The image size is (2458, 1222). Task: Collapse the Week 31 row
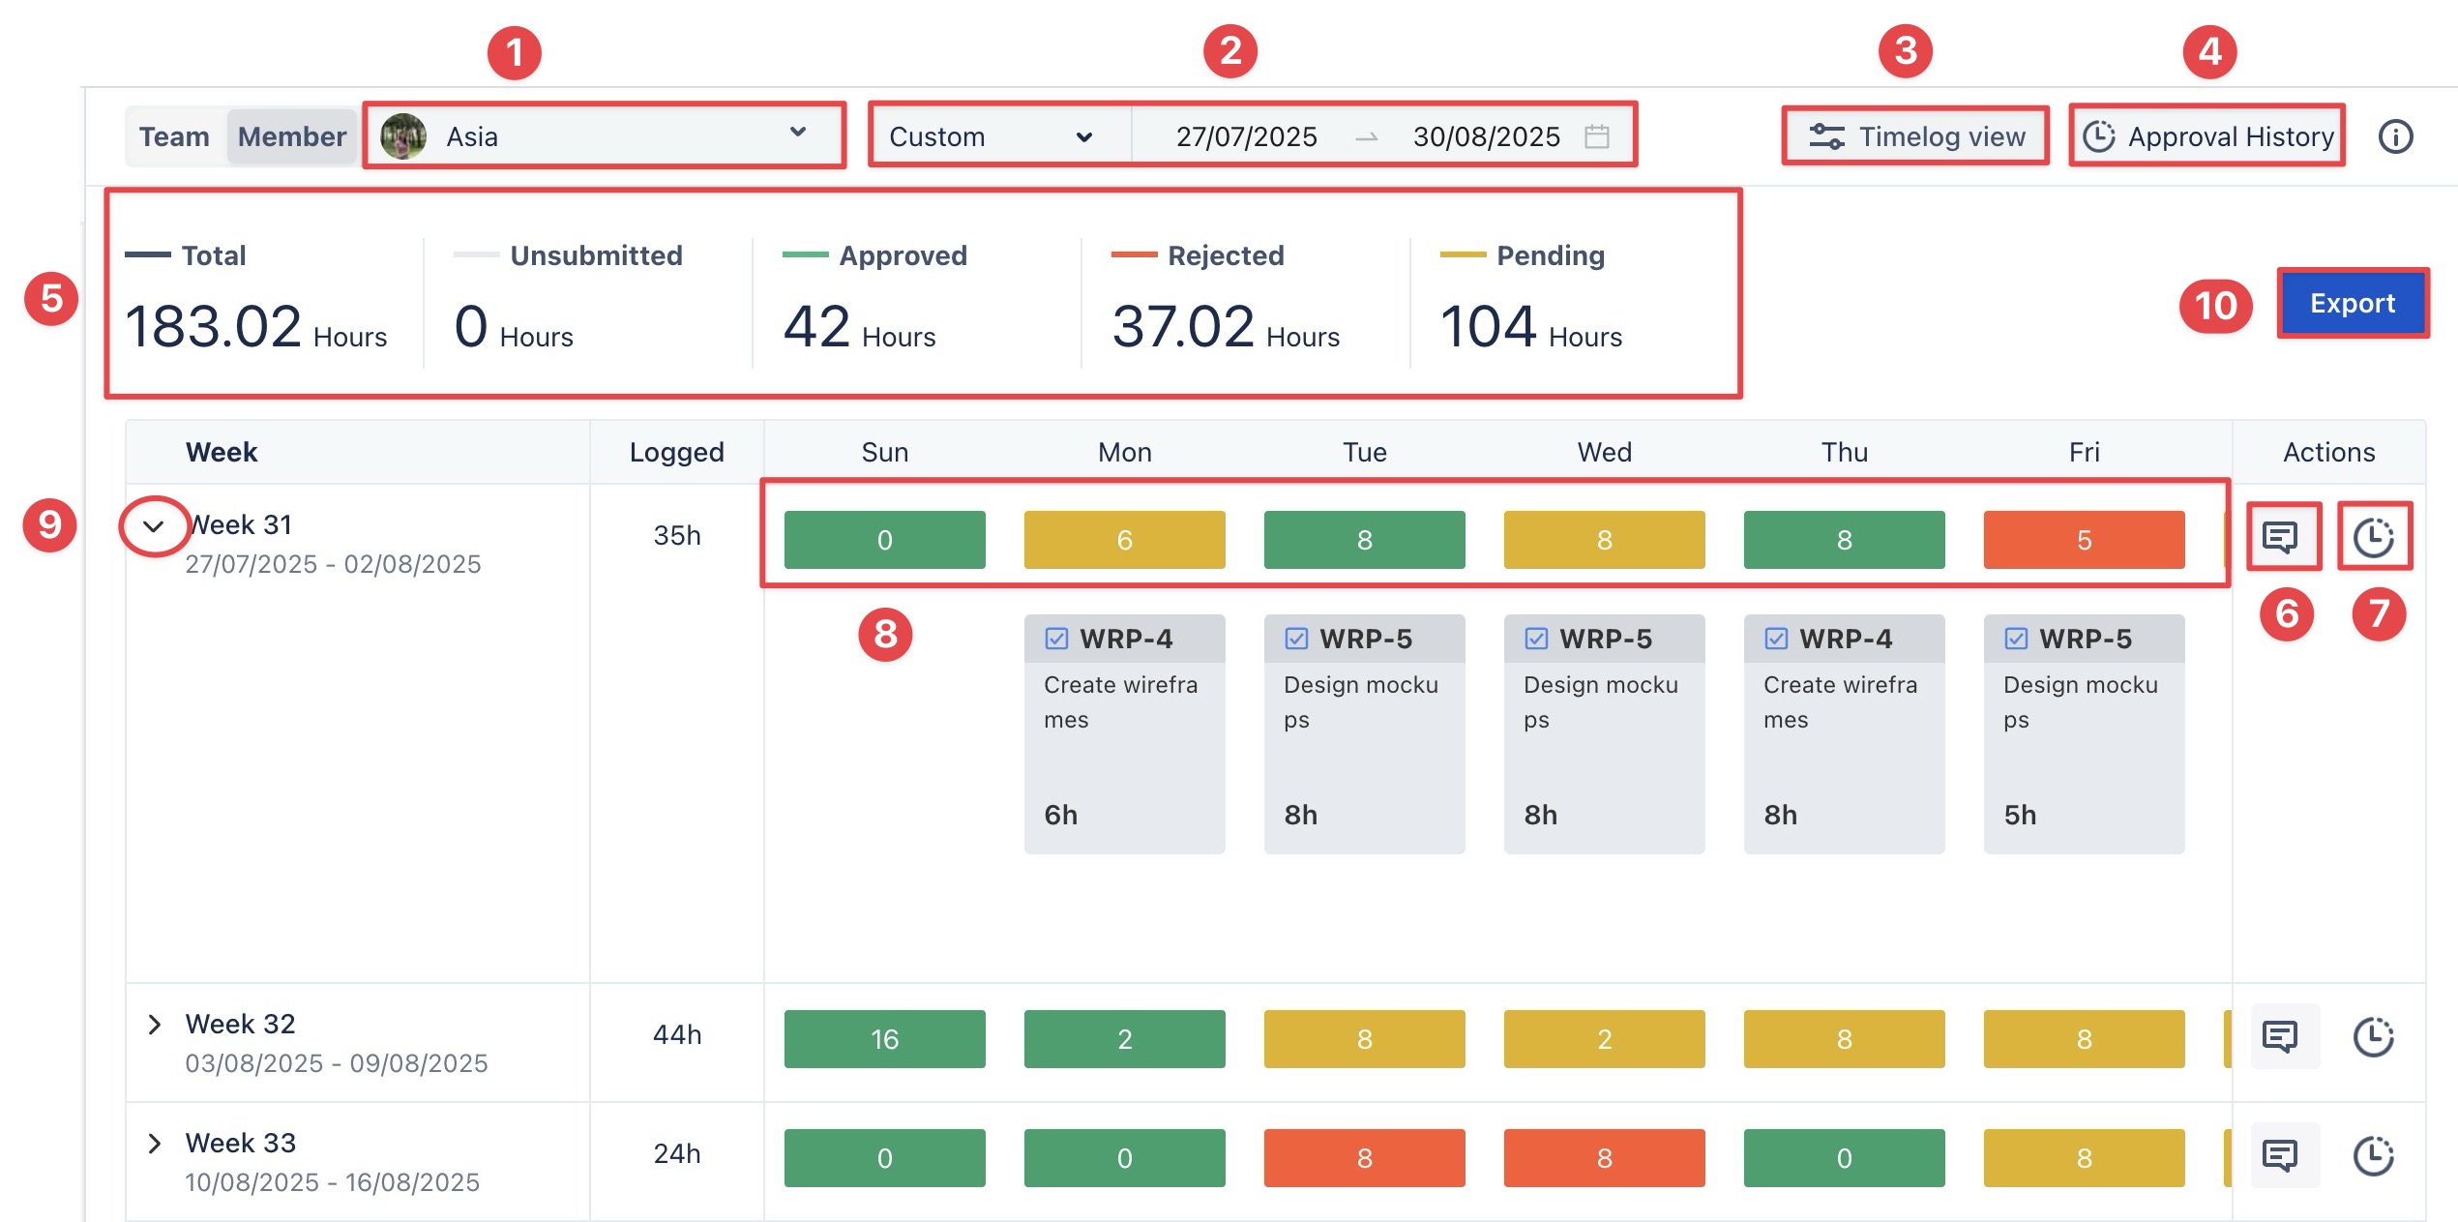click(154, 526)
